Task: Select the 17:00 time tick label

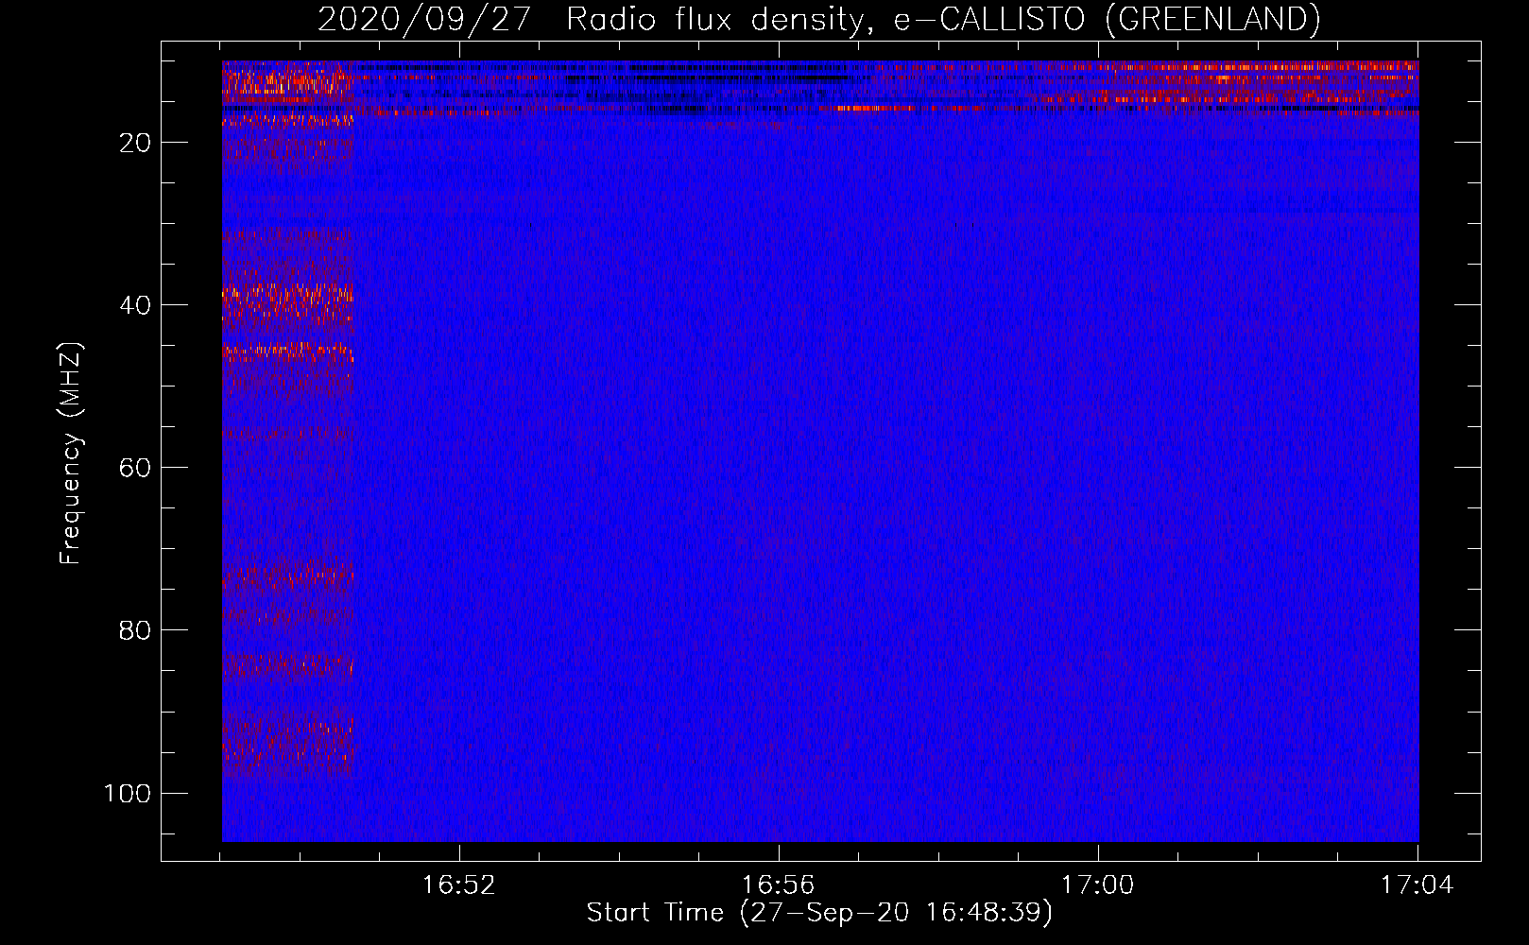Action: tap(1097, 885)
